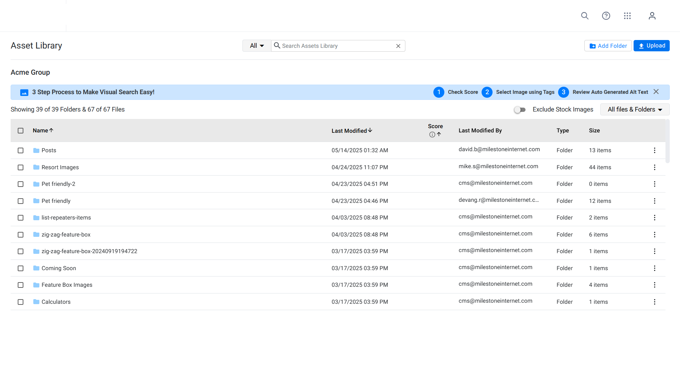Sort by the Last Modified column header
The image size is (680, 382).
point(352,131)
